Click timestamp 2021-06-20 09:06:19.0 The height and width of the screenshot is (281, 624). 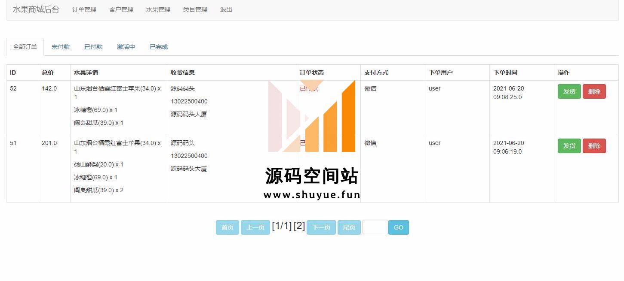[509, 147]
